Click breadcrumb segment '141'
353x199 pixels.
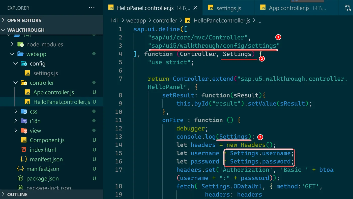114,20
